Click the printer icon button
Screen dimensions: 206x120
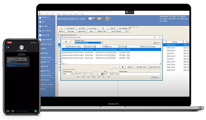pos(127,31)
